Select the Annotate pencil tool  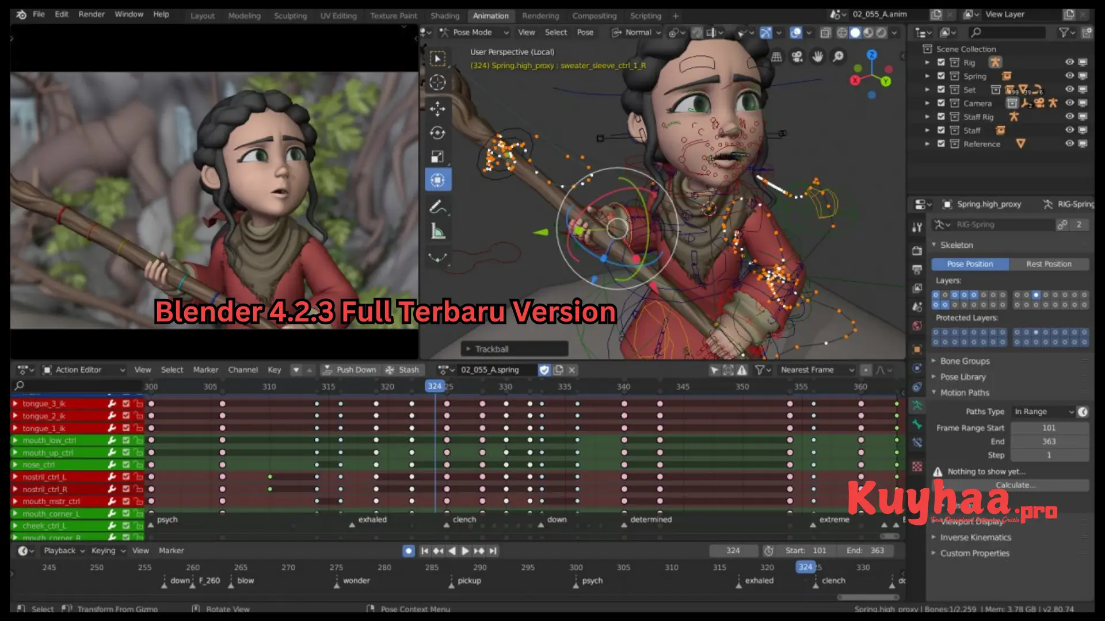437,207
